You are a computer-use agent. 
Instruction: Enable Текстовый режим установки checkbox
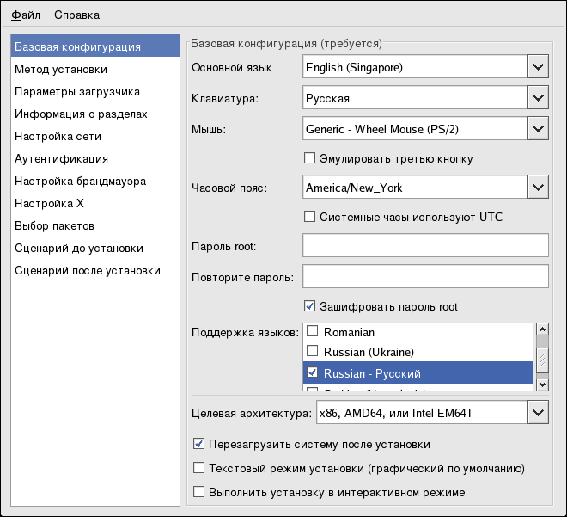pos(199,469)
